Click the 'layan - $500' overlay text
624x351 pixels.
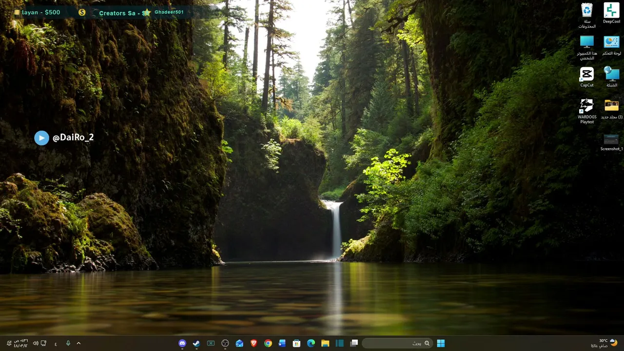tap(41, 12)
